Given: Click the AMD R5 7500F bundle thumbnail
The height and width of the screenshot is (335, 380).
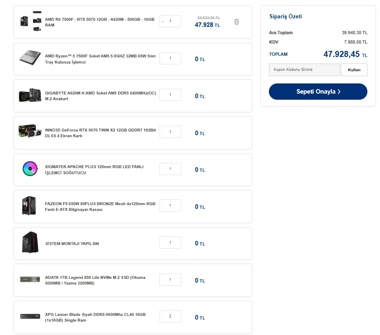Looking at the screenshot, I should pyautogui.click(x=31, y=22).
